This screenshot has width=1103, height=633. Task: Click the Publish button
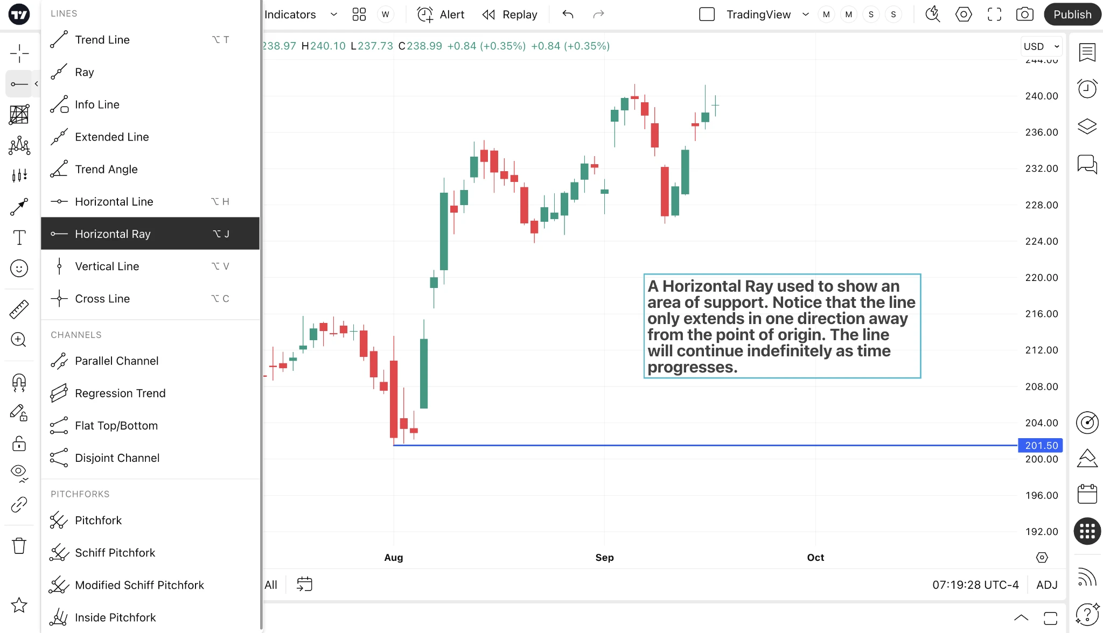pyautogui.click(x=1072, y=15)
